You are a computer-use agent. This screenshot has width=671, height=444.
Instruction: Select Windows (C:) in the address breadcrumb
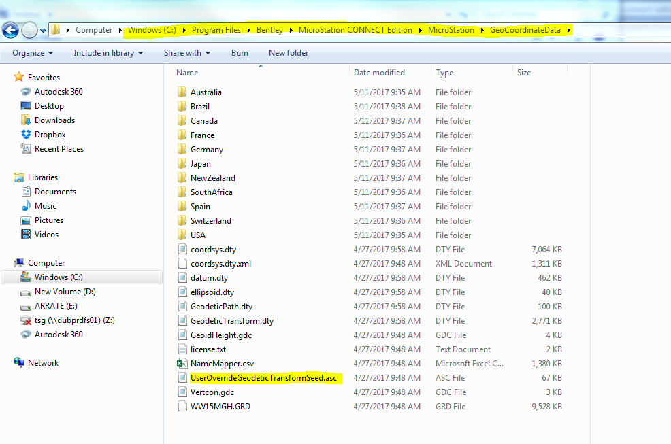coord(152,30)
